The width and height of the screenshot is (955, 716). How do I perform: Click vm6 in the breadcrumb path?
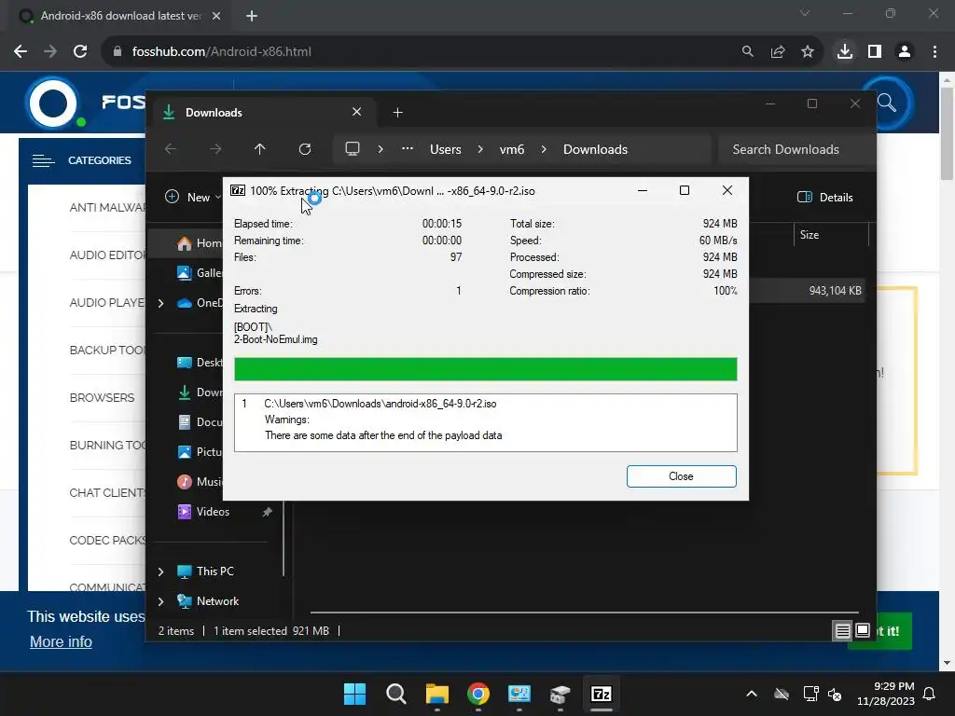[x=512, y=149]
